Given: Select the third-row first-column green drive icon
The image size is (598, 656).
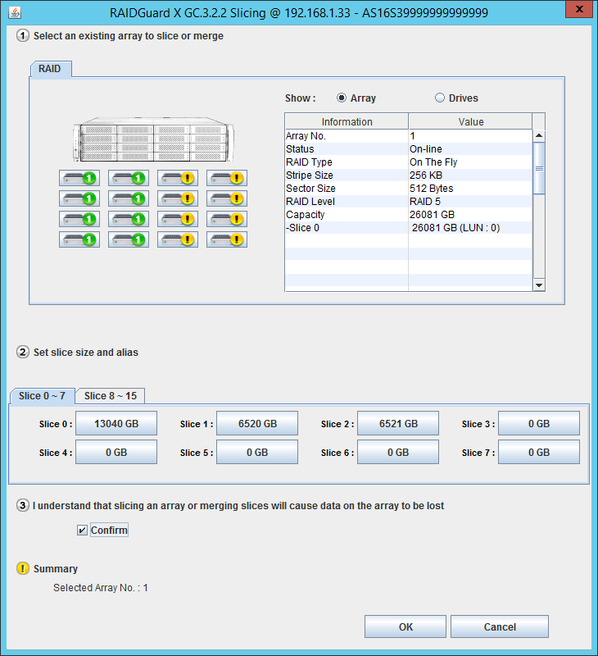Looking at the screenshot, I should pyautogui.click(x=79, y=219).
